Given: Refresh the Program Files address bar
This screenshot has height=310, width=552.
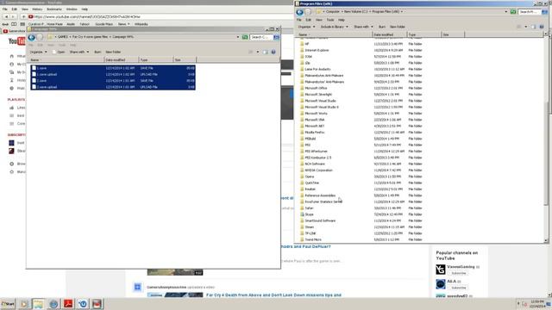Looking at the screenshot, I should pos(513,12).
